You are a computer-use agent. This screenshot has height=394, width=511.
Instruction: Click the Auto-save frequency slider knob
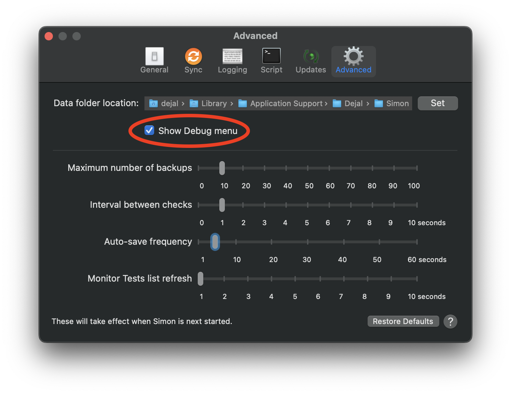215,242
